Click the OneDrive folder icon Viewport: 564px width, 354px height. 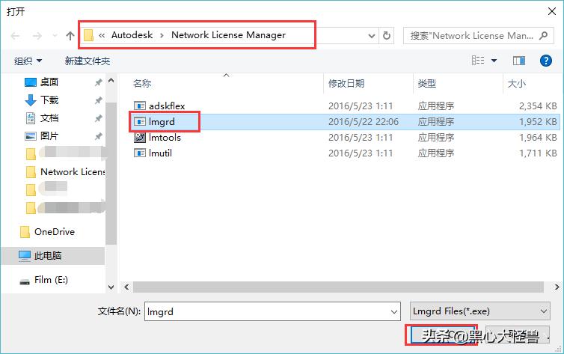(x=25, y=232)
